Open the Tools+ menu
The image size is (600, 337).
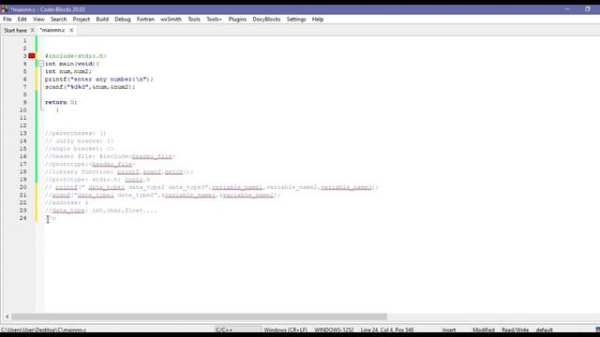(214, 19)
